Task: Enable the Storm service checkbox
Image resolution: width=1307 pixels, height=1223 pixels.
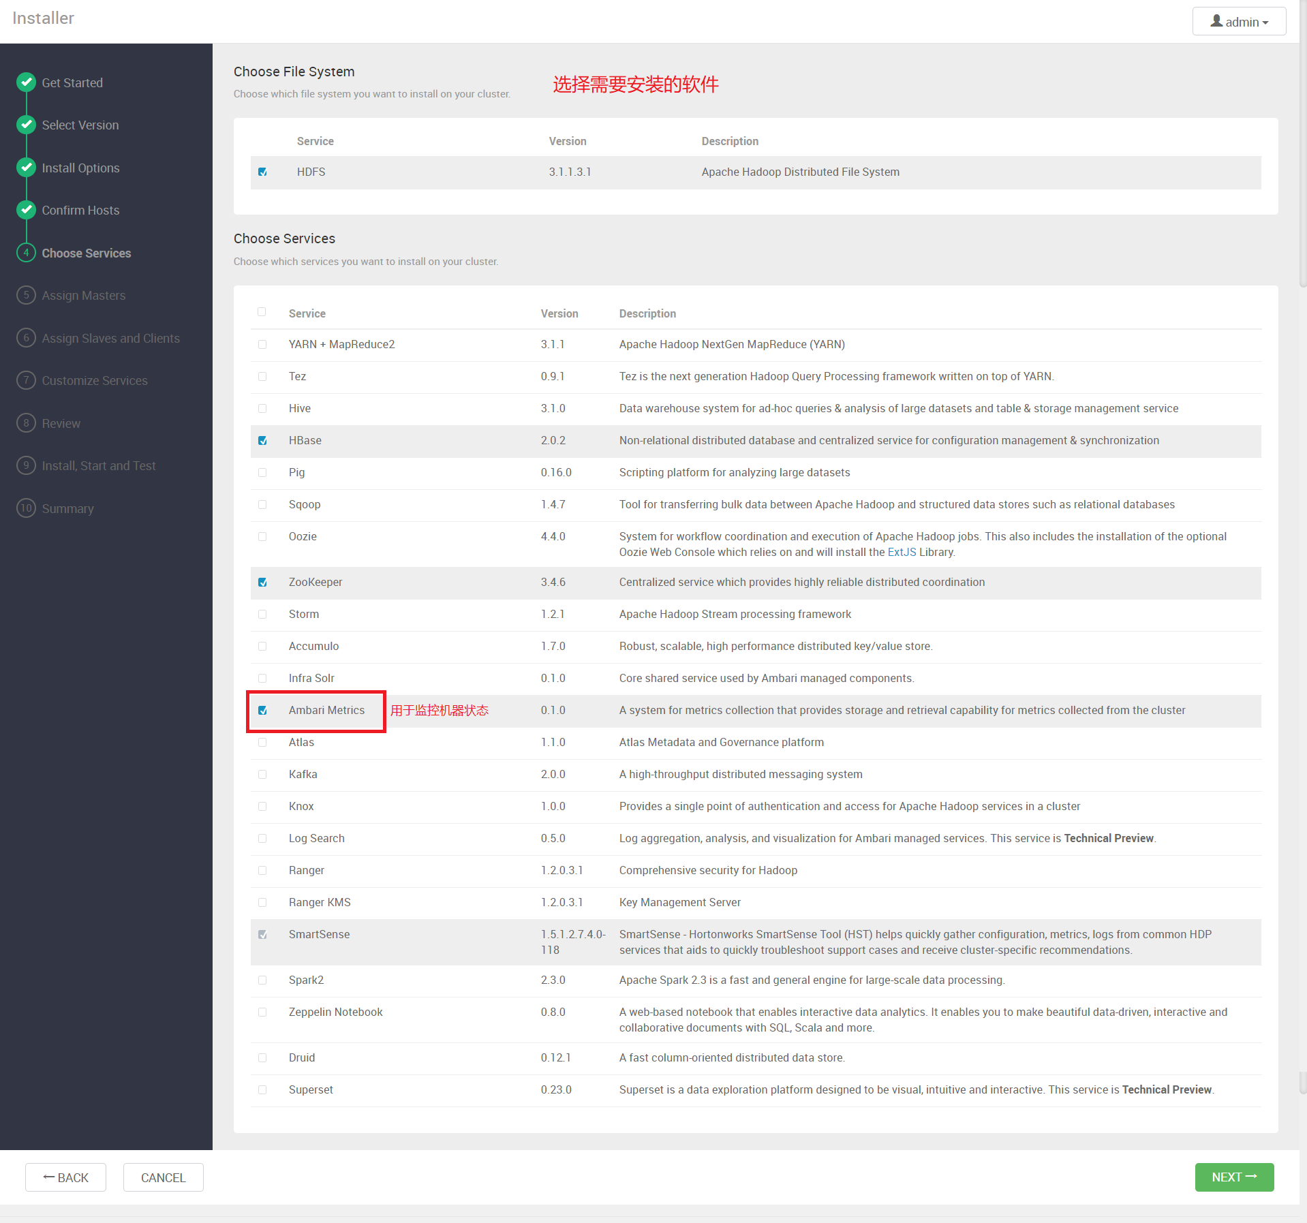Action: tap(262, 615)
